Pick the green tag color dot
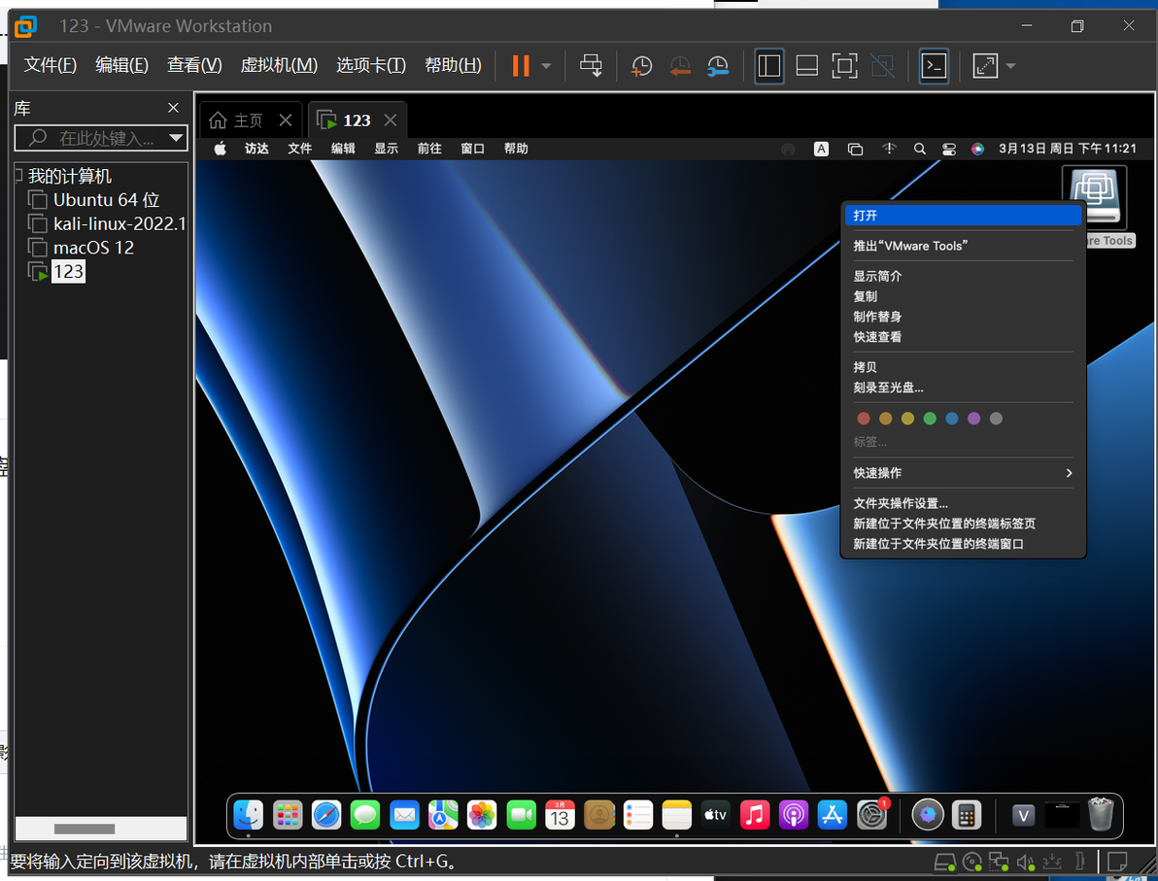 [930, 419]
